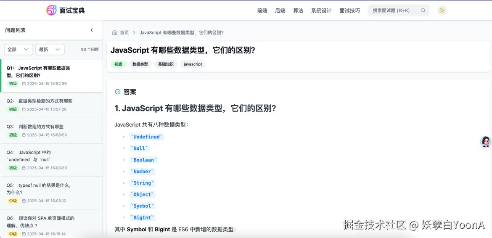Screen dimensions: 492x238
Task: Open the 最新 sort dropdown
Action: [x=50, y=50]
